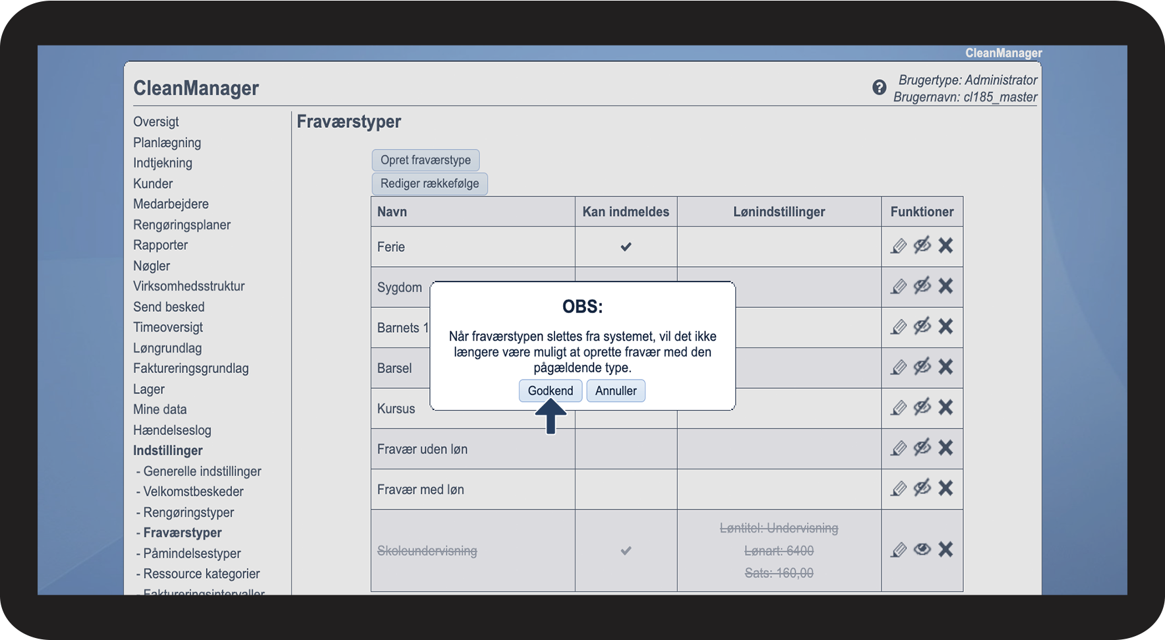Viewport: 1165px width, 640px height.
Task: Click the Kan indmeldes checkmark for Ferie
Action: 626,247
